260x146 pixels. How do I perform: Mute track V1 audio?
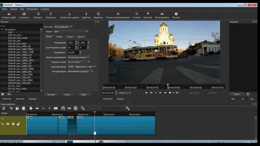(x=2, y=124)
